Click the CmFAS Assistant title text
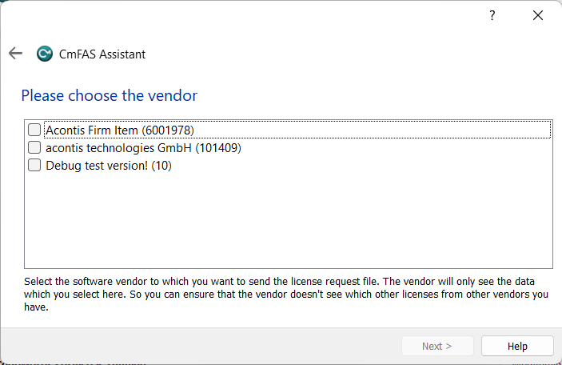The width and height of the screenshot is (562, 365). click(x=102, y=54)
